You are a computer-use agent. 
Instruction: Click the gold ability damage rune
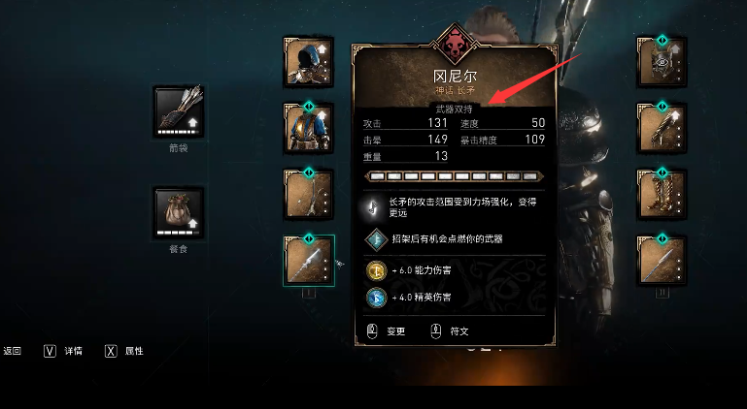click(x=376, y=270)
